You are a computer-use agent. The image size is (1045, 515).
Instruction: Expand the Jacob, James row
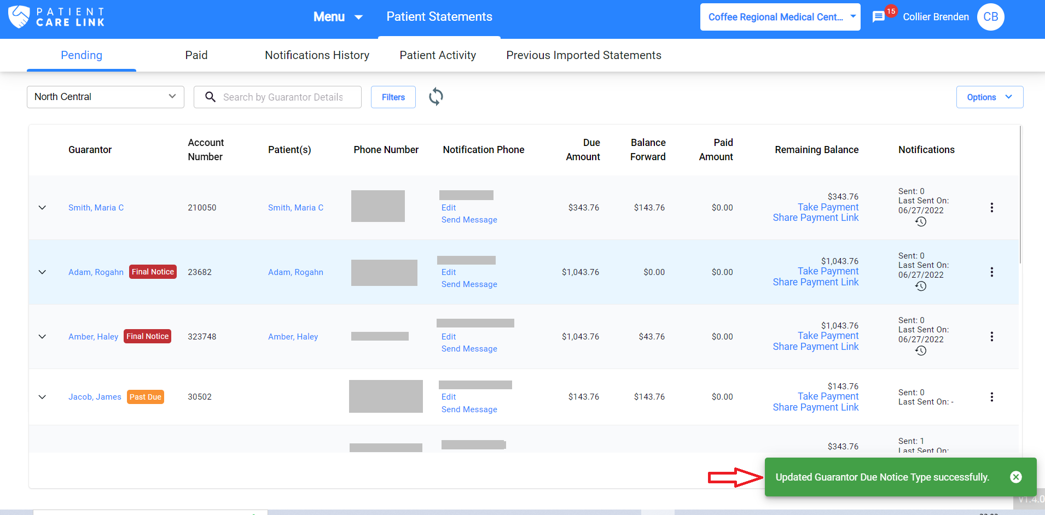coord(42,397)
